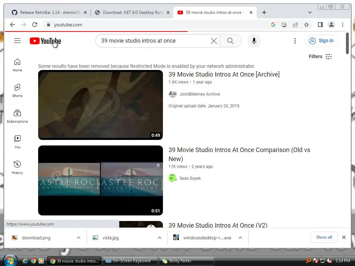Click the Sign in button
The image size is (355, 266).
click(x=321, y=41)
